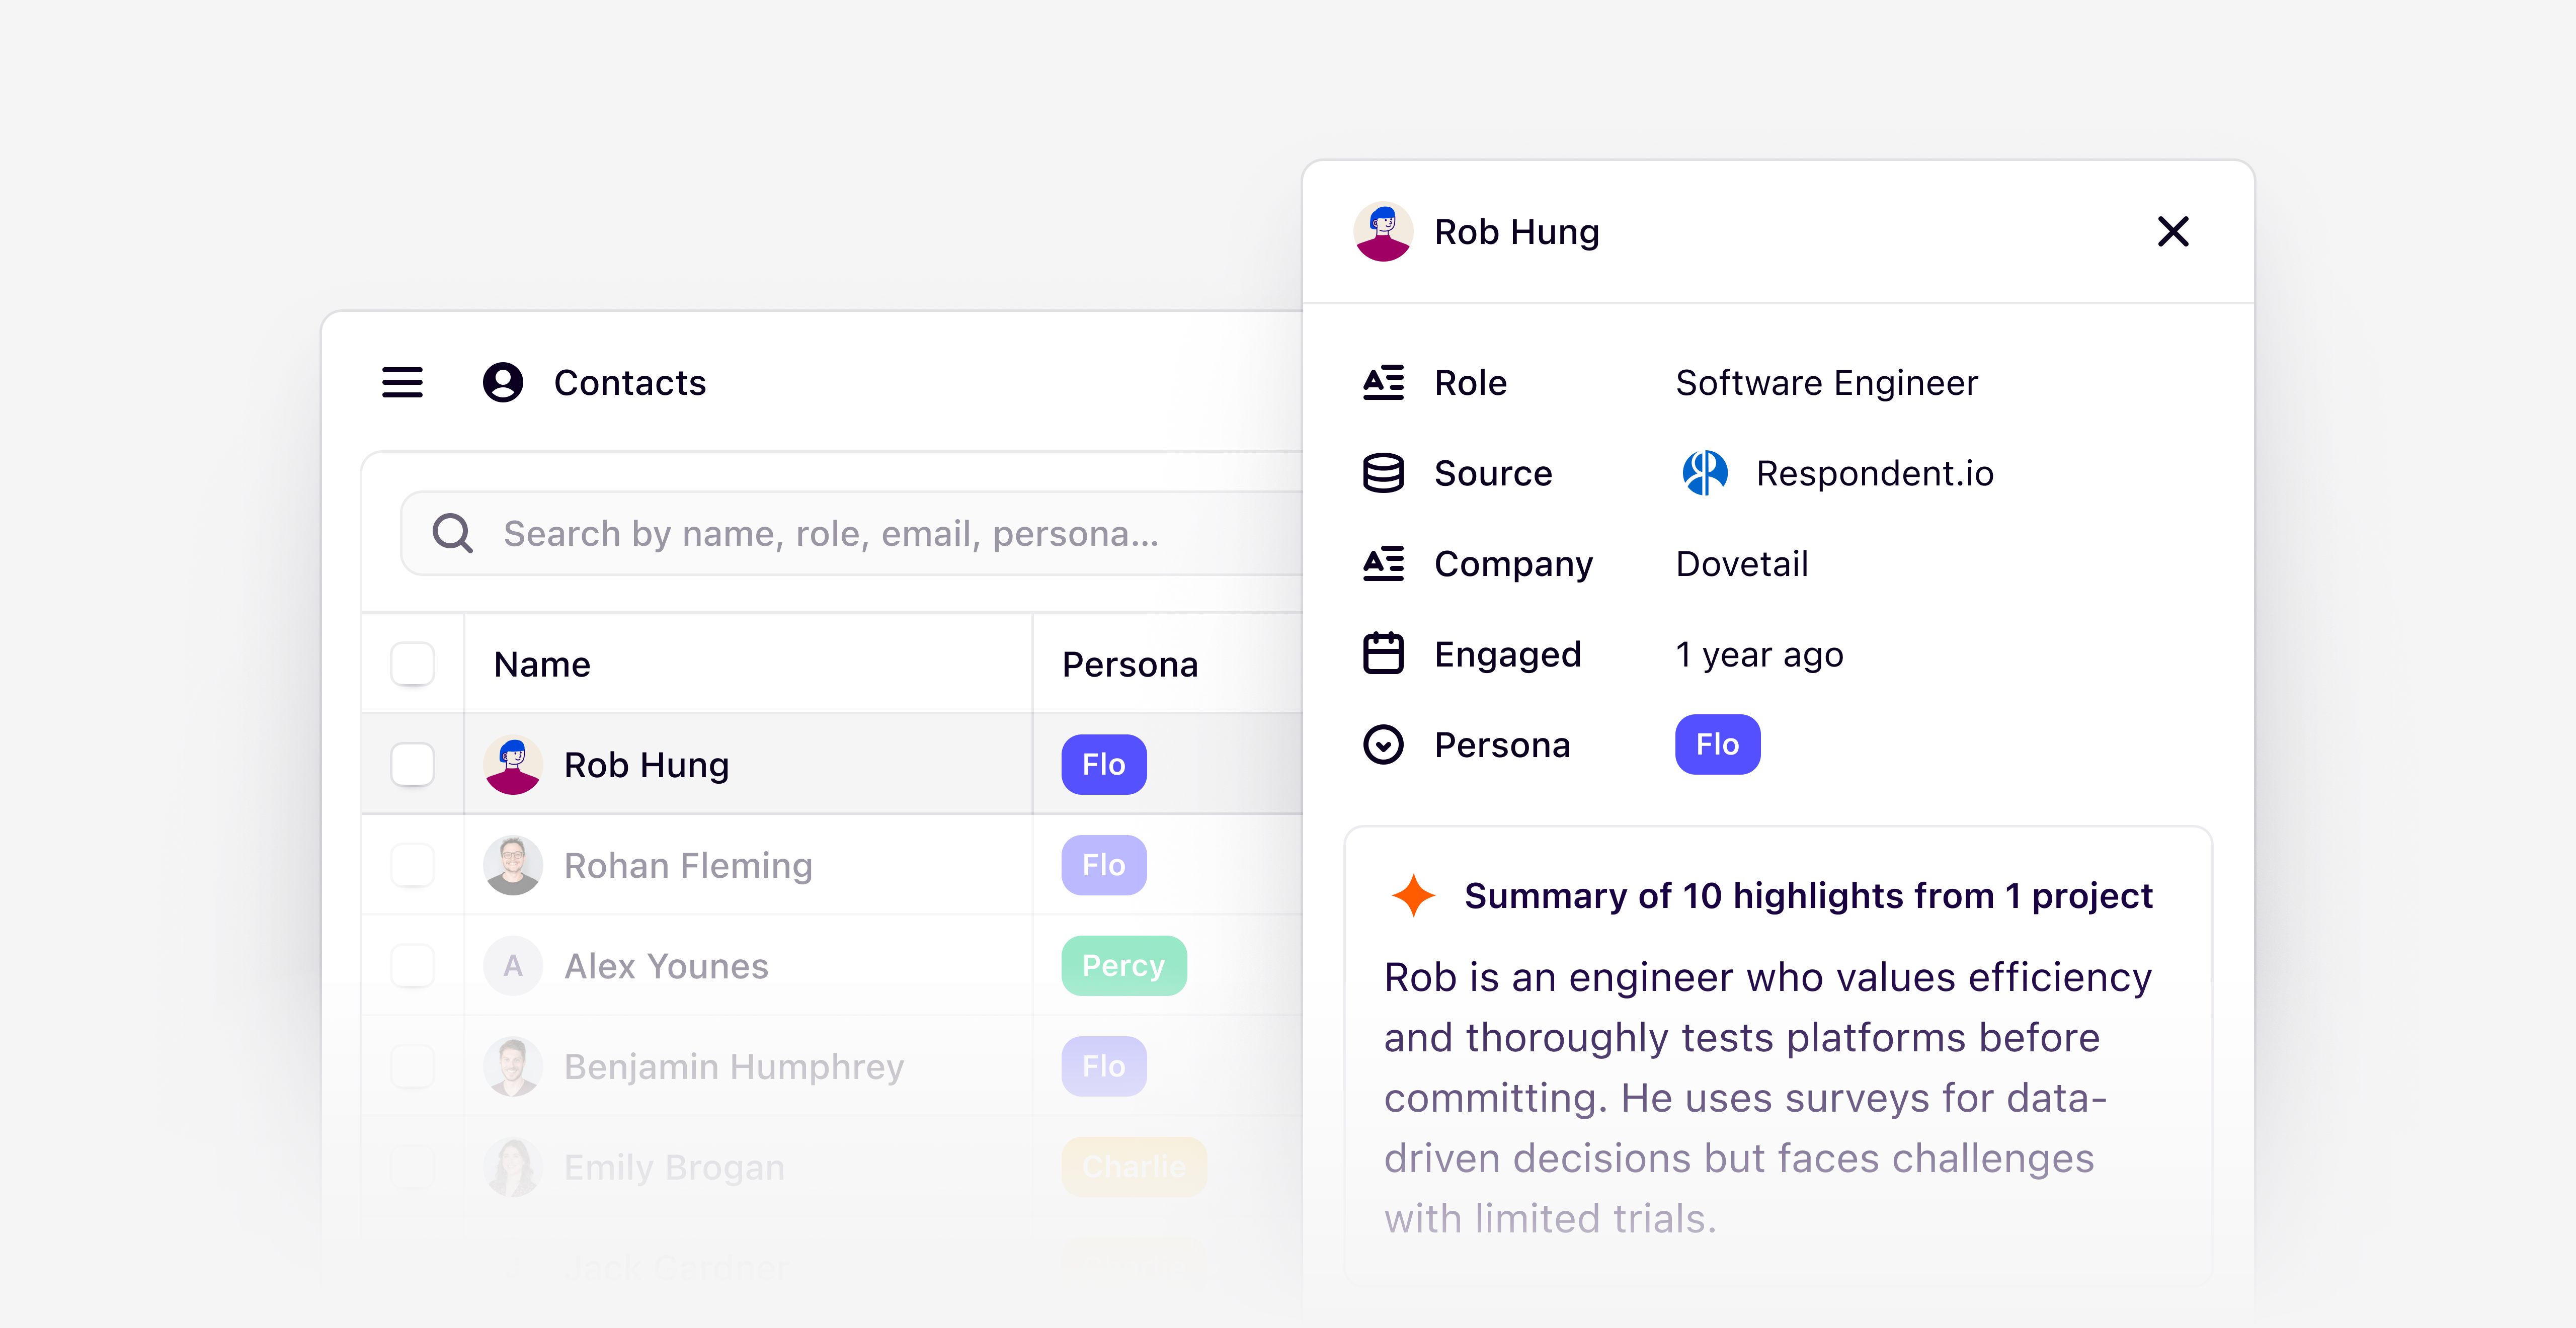
Task: Expand the Persona dropdown chevron
Action: coord(1383,744)
